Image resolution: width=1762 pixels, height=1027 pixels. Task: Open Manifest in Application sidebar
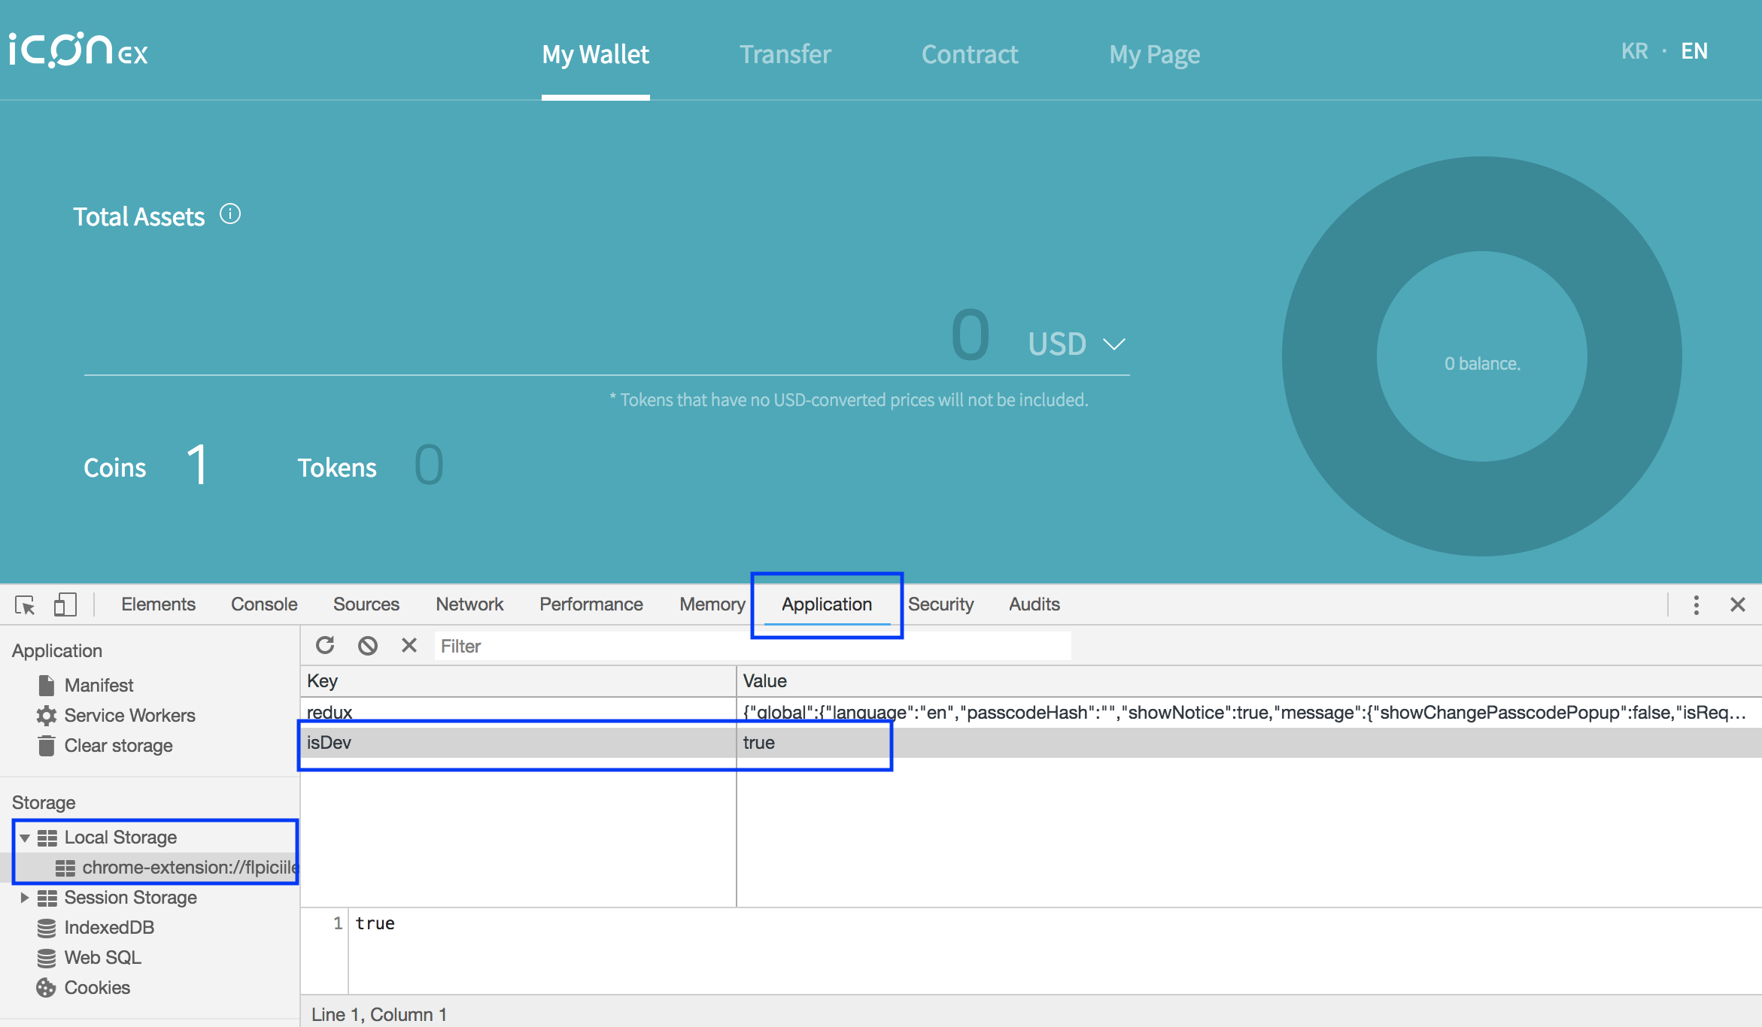(x=99, y=685)
